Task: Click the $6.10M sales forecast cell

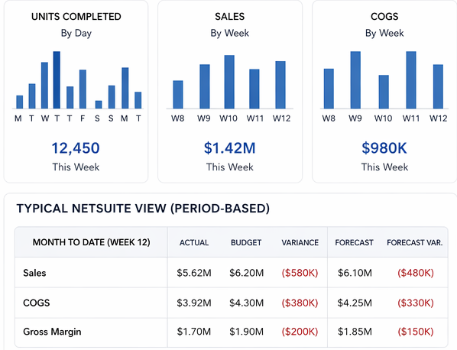Action: 355,273
